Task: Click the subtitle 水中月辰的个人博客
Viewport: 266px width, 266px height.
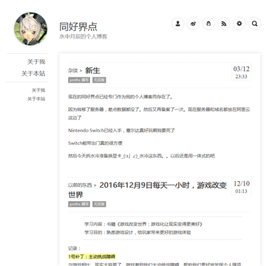Action: tap(83, 37)
